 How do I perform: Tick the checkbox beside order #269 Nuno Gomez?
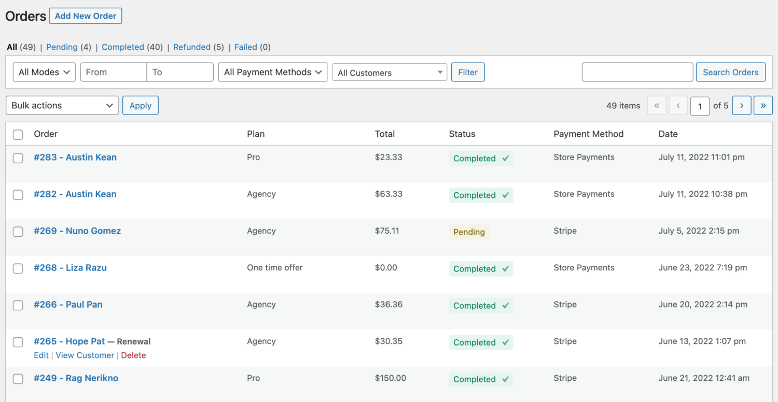click(18, 232)
